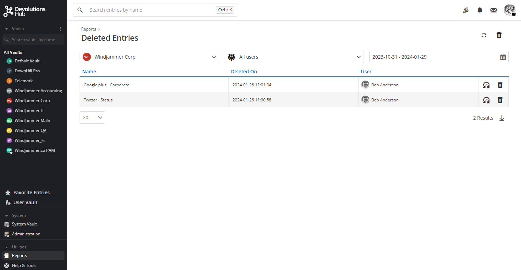Permanently delete Twitter - Status entry
The image size is (521, 270).
[x=500, y=100]
